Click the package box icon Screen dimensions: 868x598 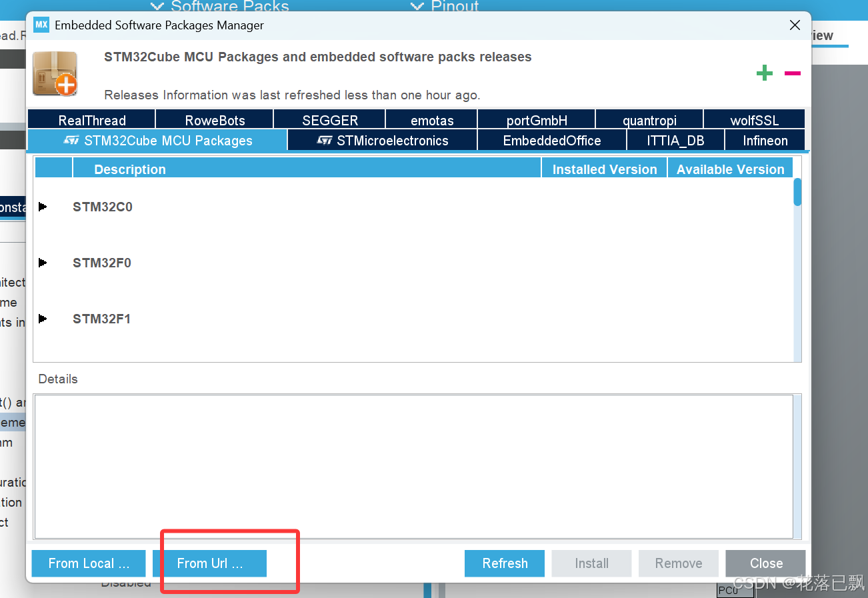point(55,73)
